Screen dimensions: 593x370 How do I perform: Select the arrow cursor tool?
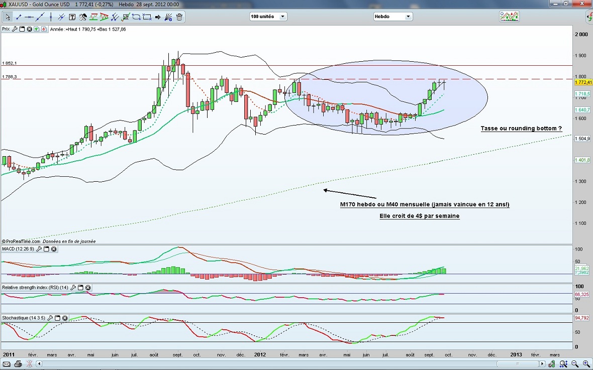[x=8, y=17]
